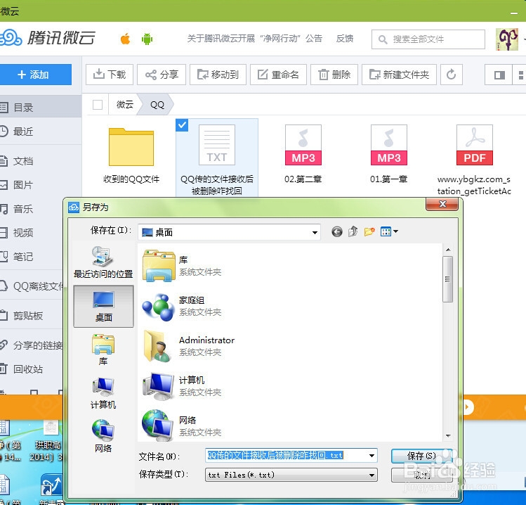Uncheck the selected TXT file checkbox
Image resolution: width=526 pixels, height=505 pixels.
(182, 125)
